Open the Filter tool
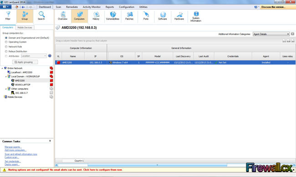 pyautogui.click(x=8, y=16)
